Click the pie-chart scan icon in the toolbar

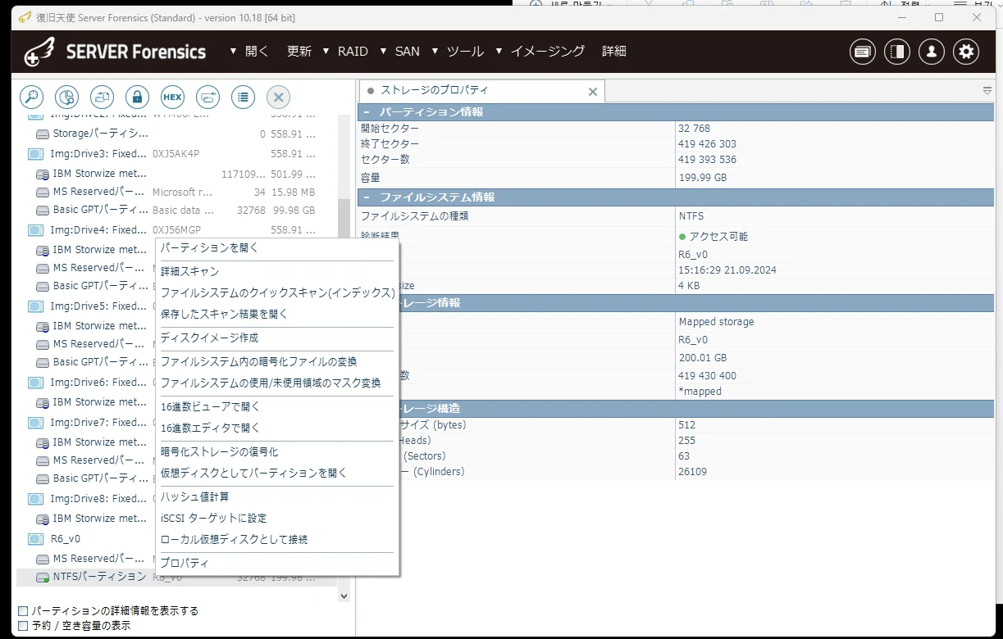(66, 97)
